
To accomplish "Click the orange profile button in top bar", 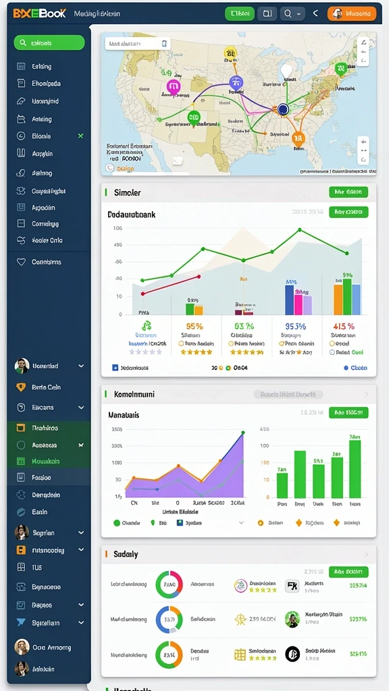I will tap(352, 13).
